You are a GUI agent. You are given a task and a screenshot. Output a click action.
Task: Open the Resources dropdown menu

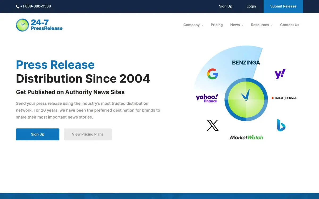click(262, 25)
